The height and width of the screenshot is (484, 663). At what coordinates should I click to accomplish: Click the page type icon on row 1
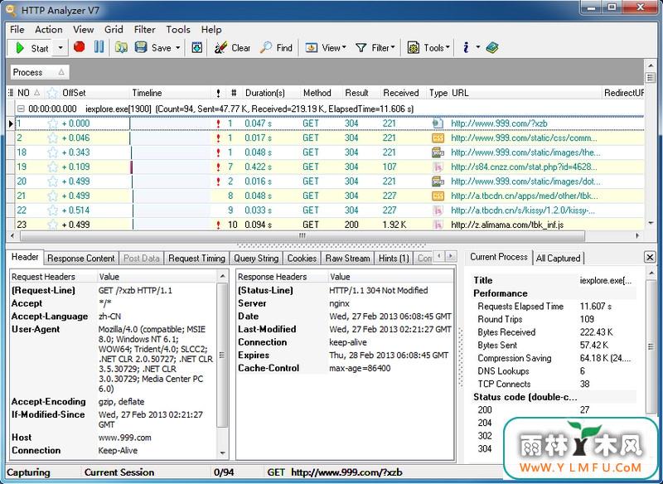(x=438, y=123)
